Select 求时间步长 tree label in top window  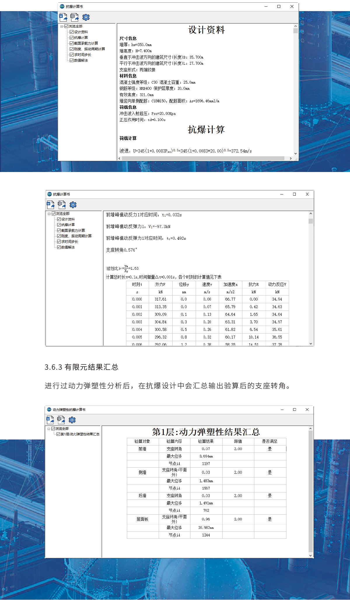tap(83, 55)
